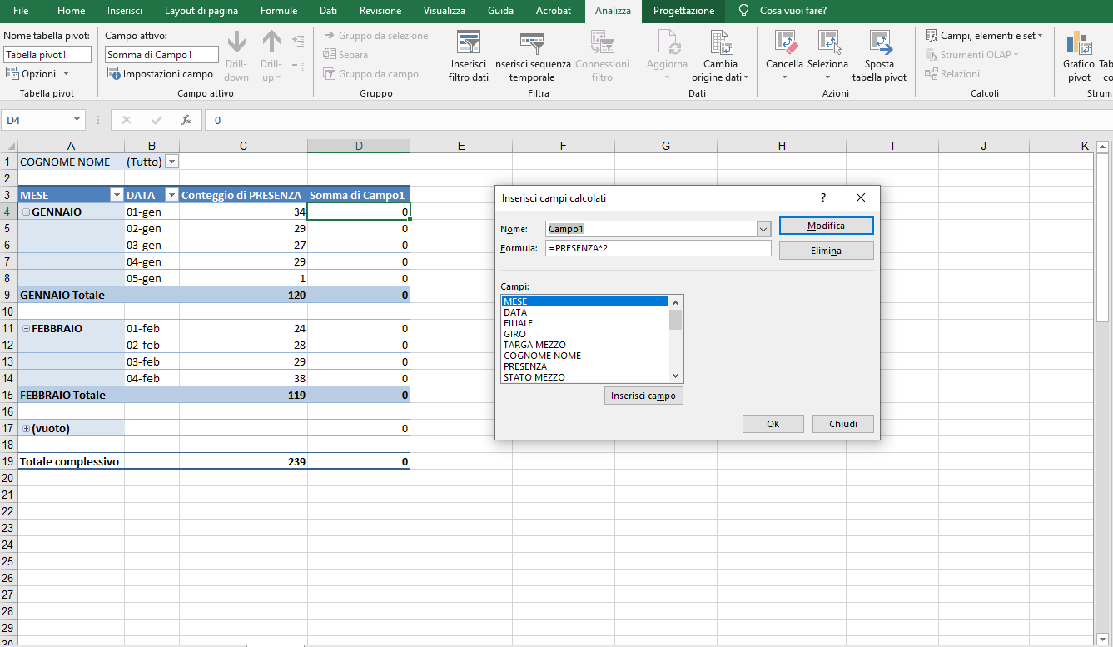The width and height of the screenshot is (1113, 647).
Task: Switch to the Formule tab
Action: click(x=279, y=11)
